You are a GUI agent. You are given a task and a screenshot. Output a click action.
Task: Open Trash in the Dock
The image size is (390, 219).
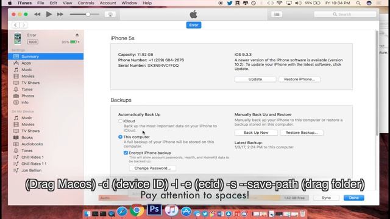click(x=302, y=214)
